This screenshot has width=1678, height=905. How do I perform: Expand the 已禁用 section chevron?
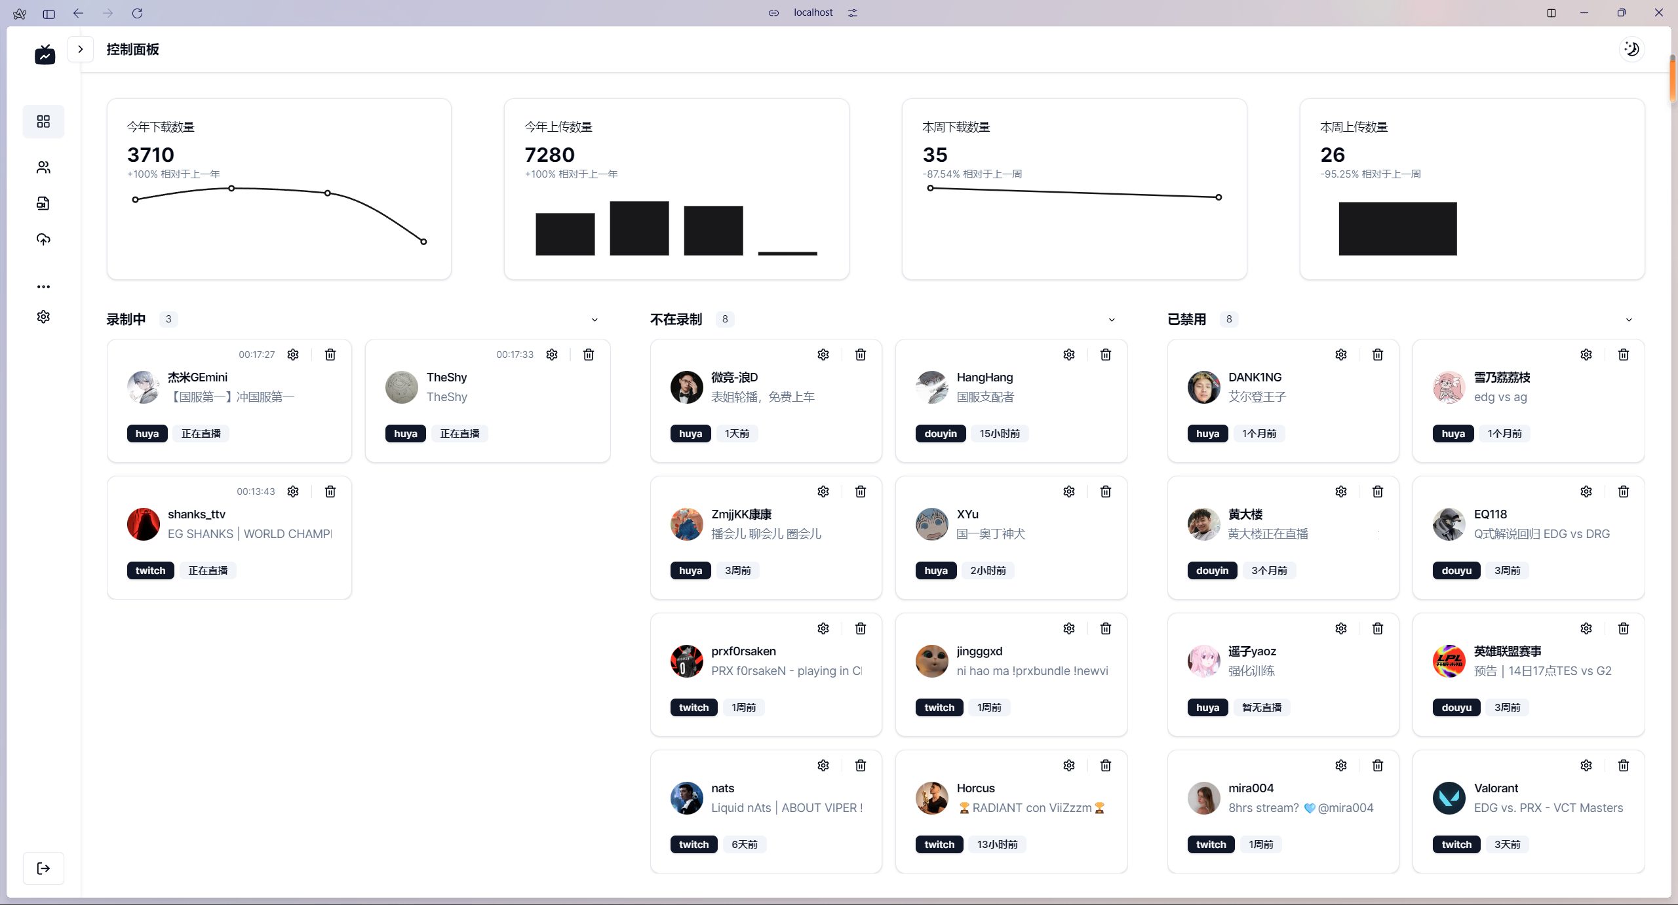pos(1629,318)
